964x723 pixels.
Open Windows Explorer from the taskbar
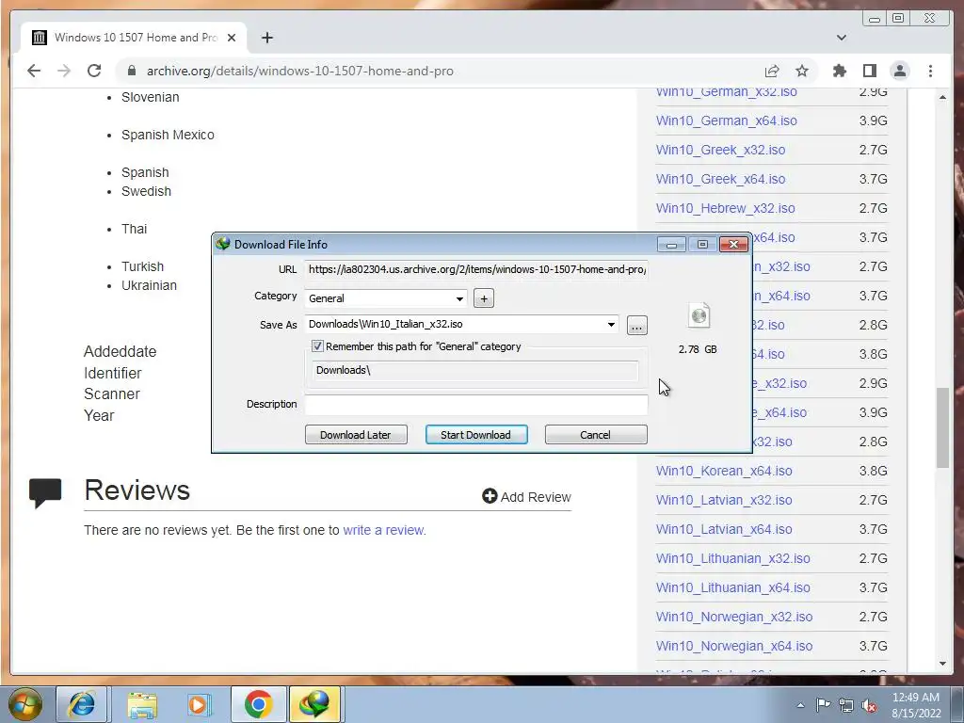click(142, 704)
